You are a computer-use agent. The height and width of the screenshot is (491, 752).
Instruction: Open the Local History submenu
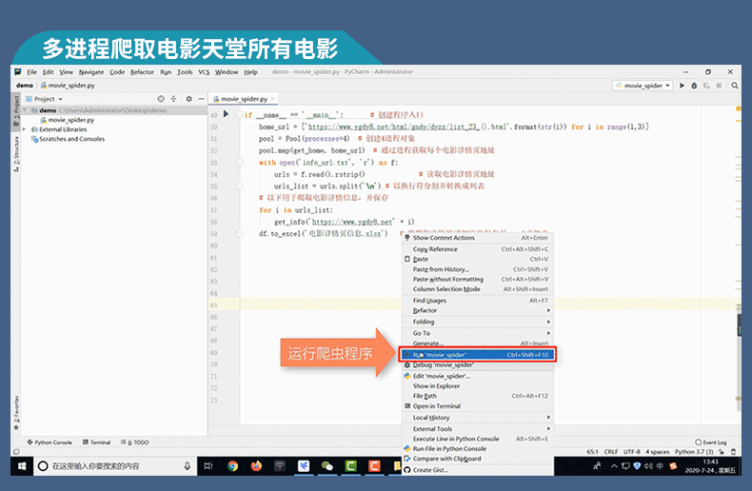click(477, 417)
